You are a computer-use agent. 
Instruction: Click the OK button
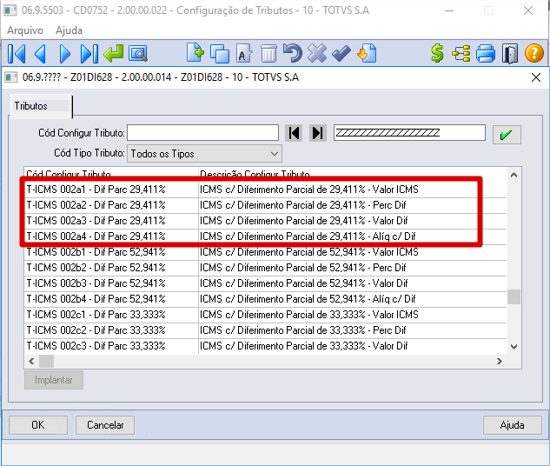38,425
